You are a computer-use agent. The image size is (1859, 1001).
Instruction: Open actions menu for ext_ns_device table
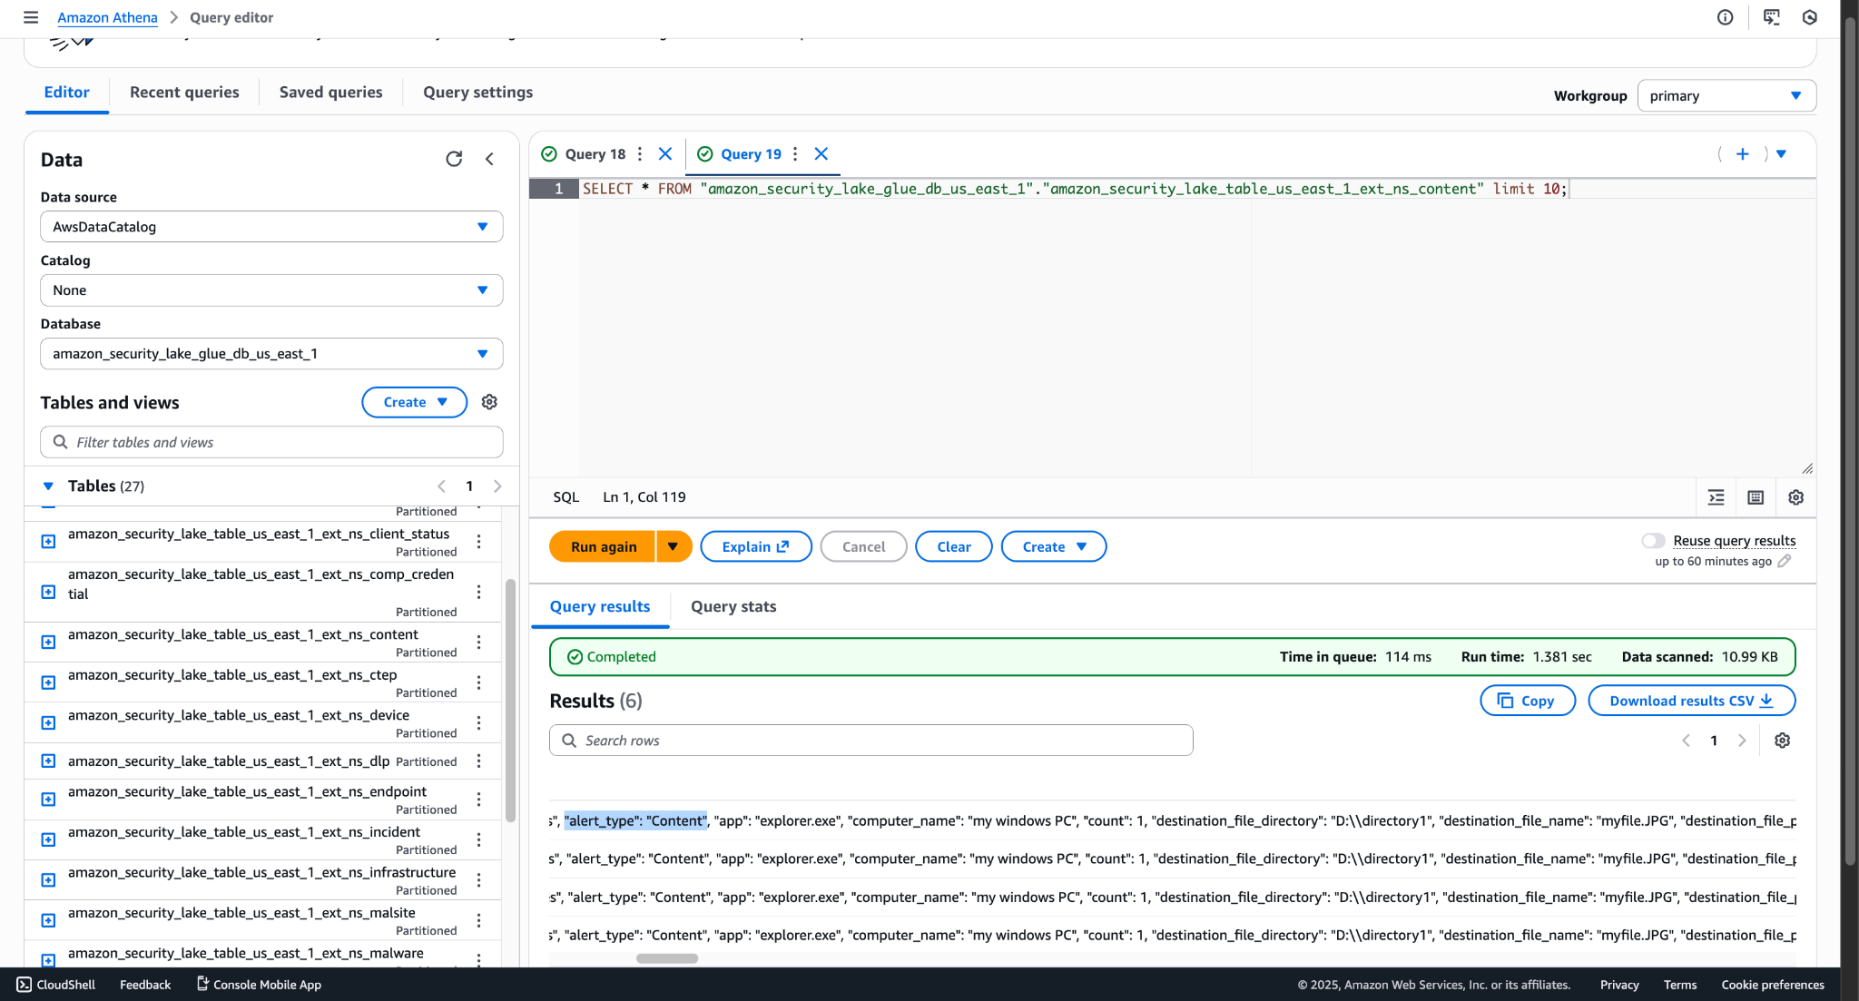point(478,723)
